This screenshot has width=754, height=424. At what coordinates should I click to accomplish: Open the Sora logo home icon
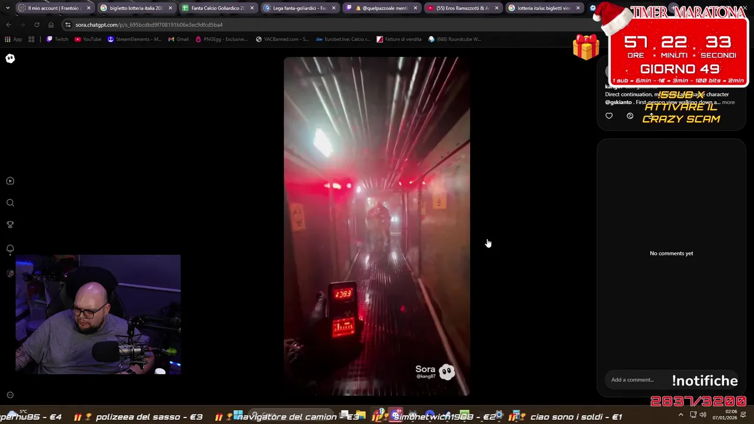(x=10, y=58)
